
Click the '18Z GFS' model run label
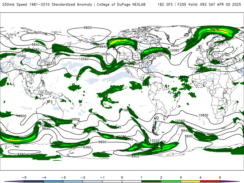(165, 5)
